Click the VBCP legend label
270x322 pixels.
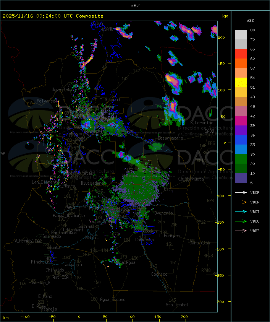pos(255,193)
